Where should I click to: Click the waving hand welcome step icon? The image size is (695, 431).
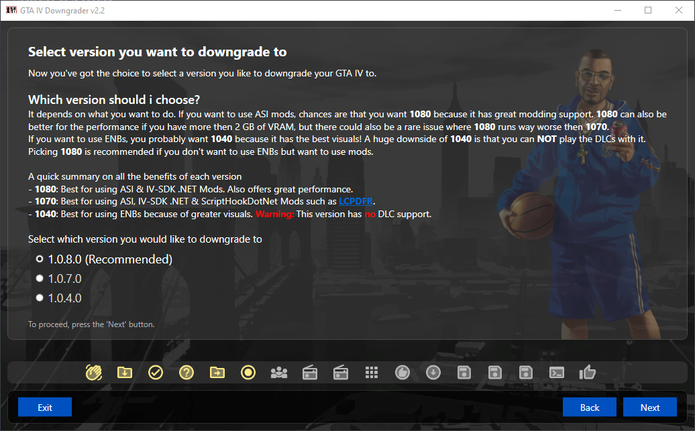[94, 373]
